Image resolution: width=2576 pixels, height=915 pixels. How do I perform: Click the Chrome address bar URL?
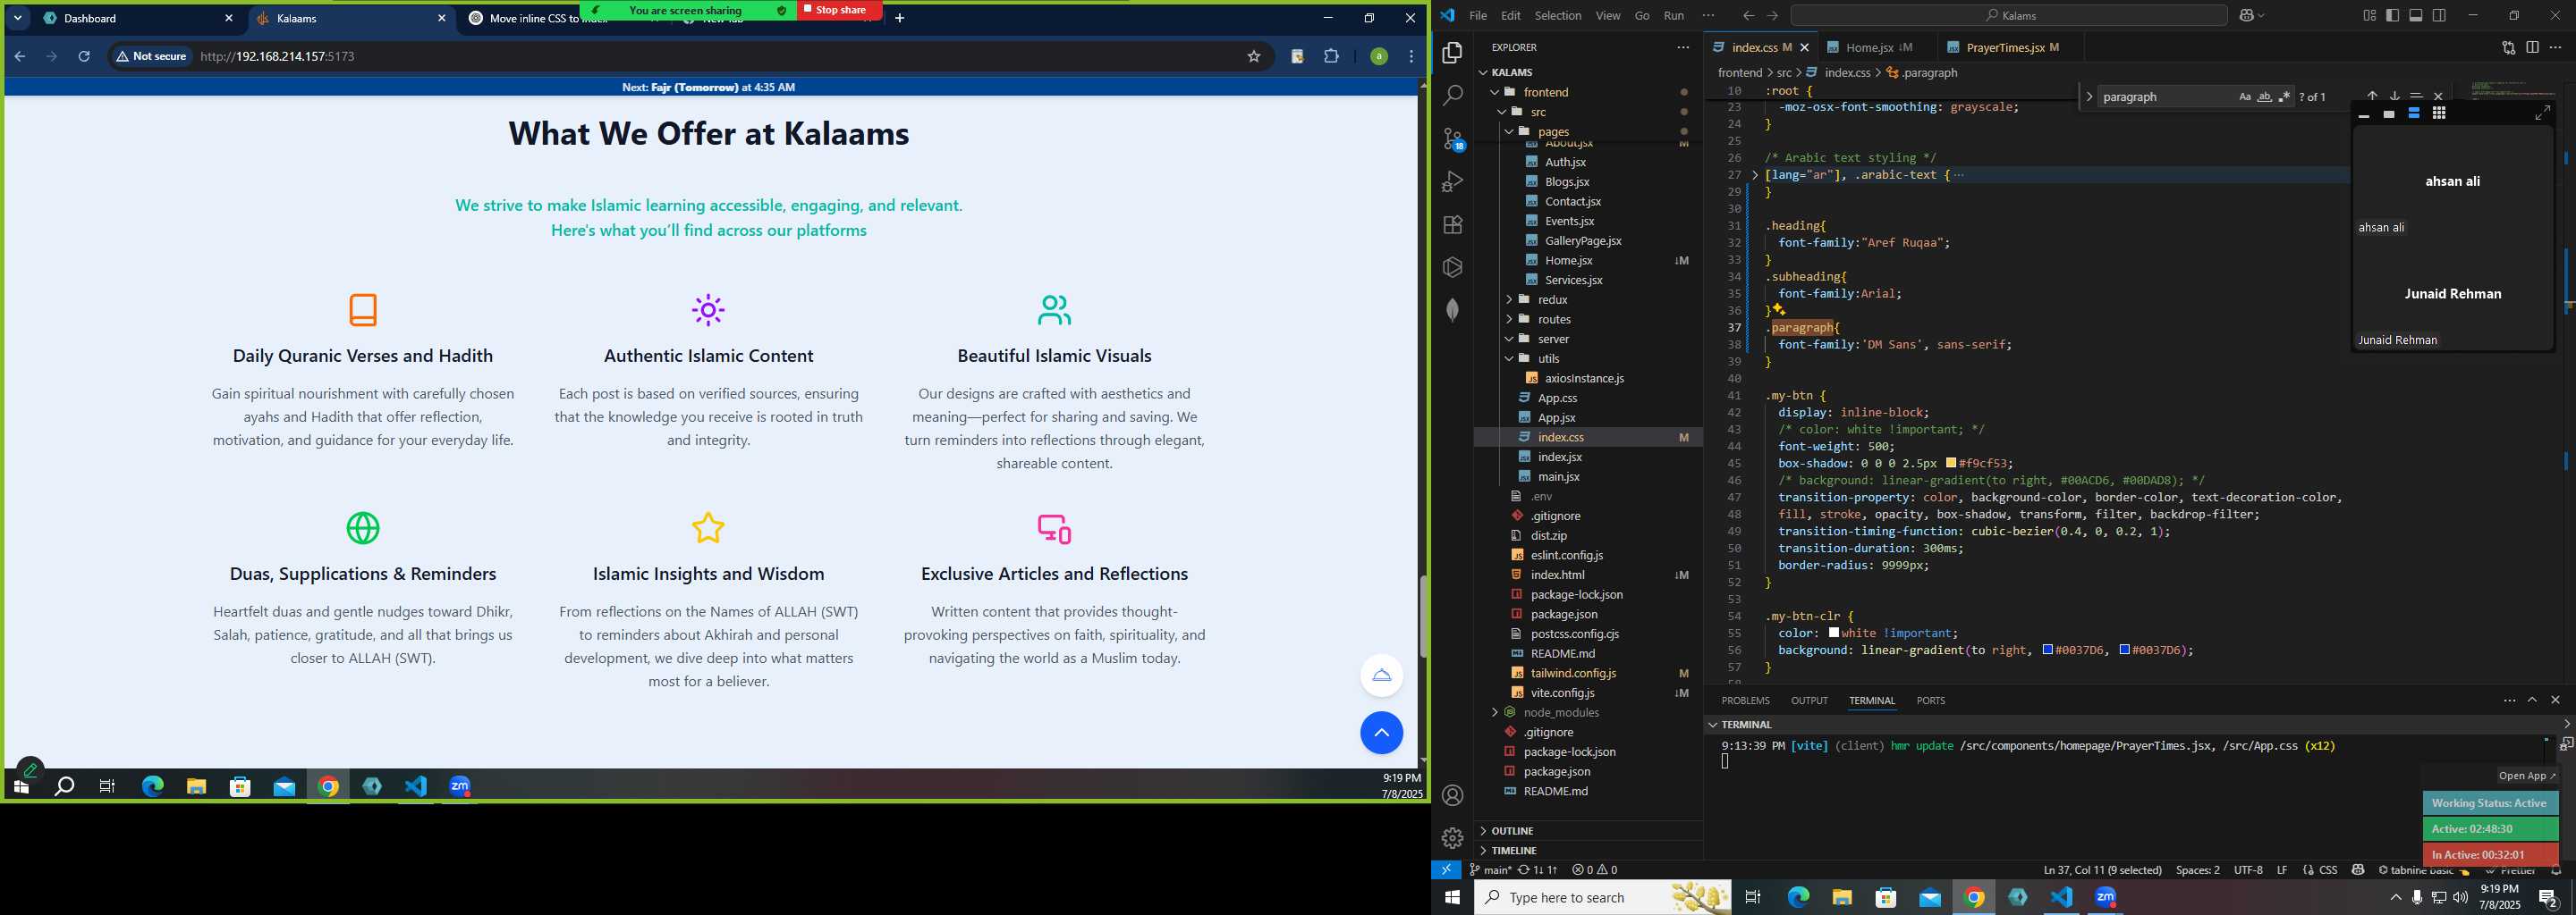278,56
